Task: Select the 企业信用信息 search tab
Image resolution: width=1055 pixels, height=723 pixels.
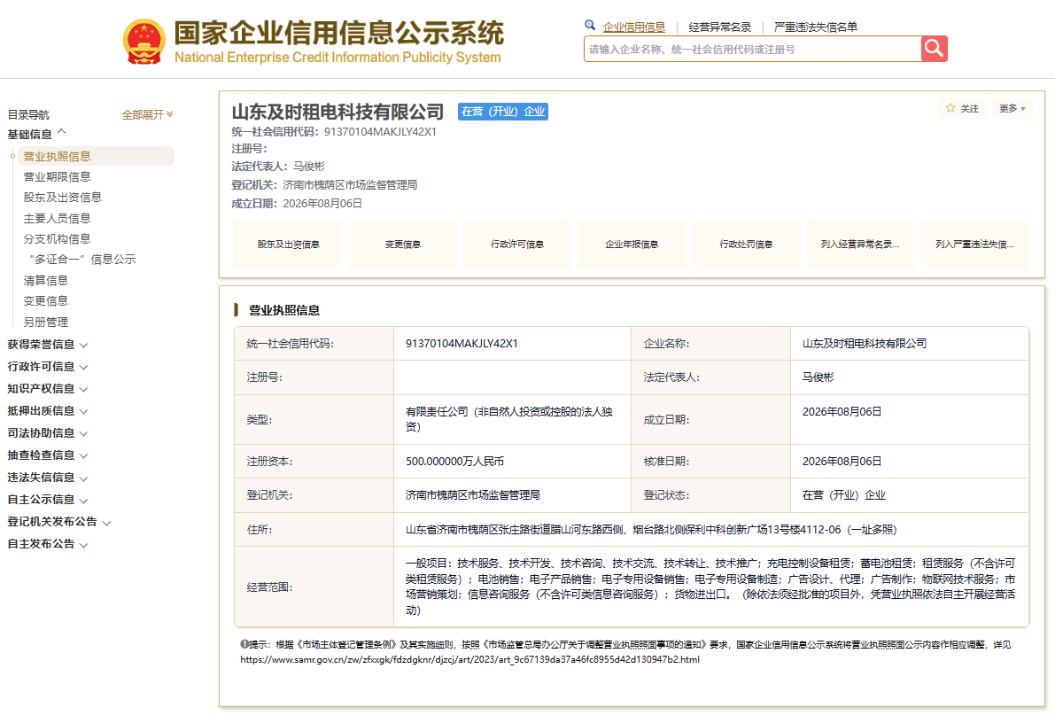Action: click(633, 27)
